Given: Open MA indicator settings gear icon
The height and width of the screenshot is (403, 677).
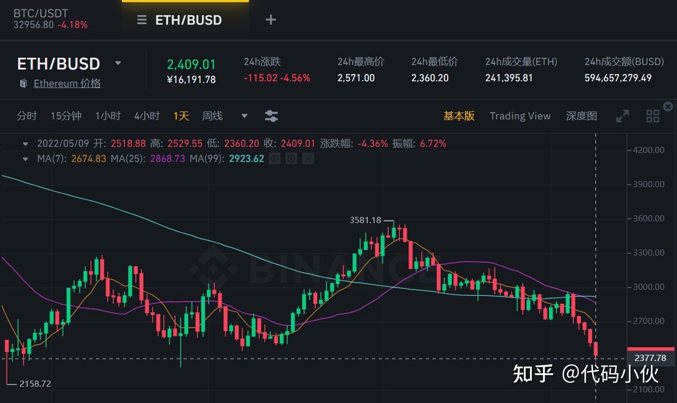Looking at the screenshot, I should click(291, 159).
